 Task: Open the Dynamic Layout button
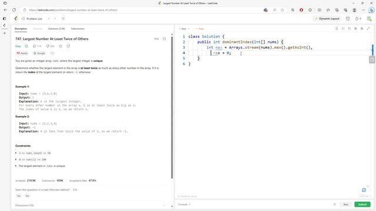tap(327, 19)
